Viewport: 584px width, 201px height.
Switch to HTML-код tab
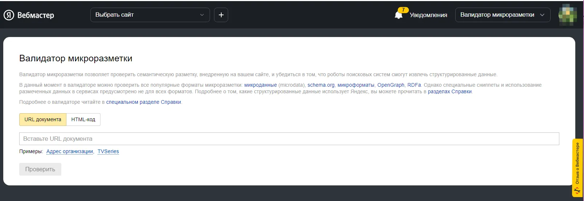point(83,119)
